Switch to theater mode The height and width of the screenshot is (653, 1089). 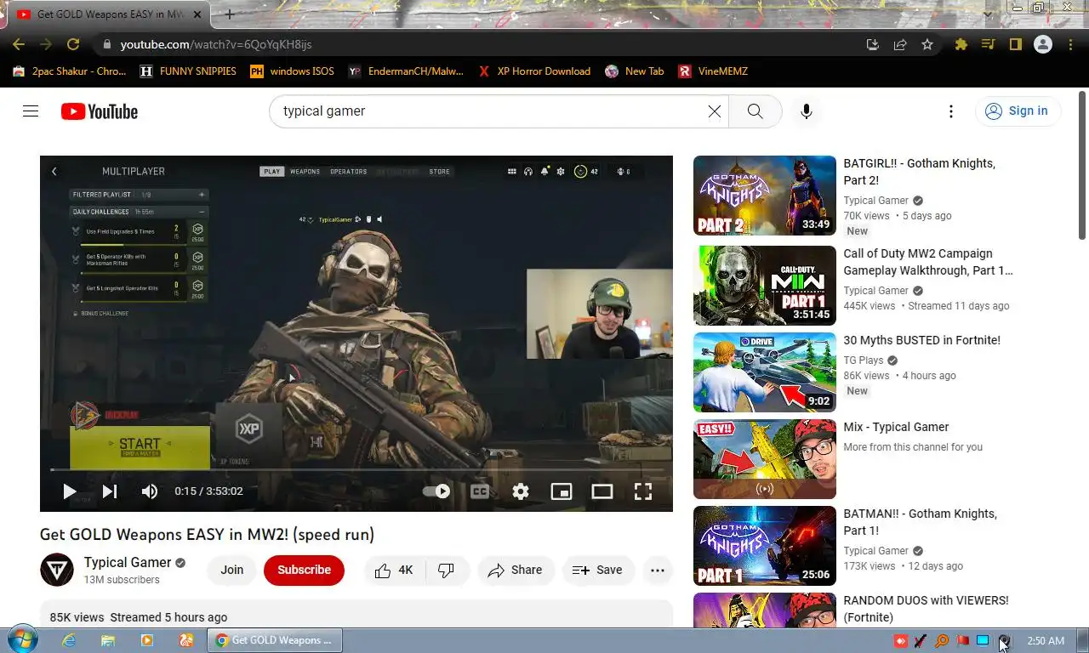(602, 491)
